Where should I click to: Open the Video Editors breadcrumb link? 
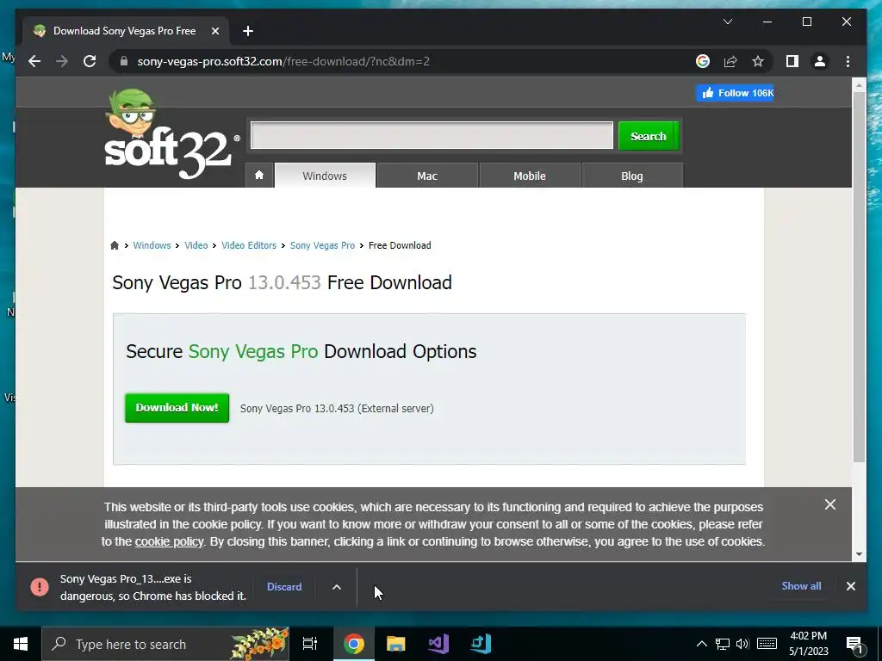[x=249, y=245]
